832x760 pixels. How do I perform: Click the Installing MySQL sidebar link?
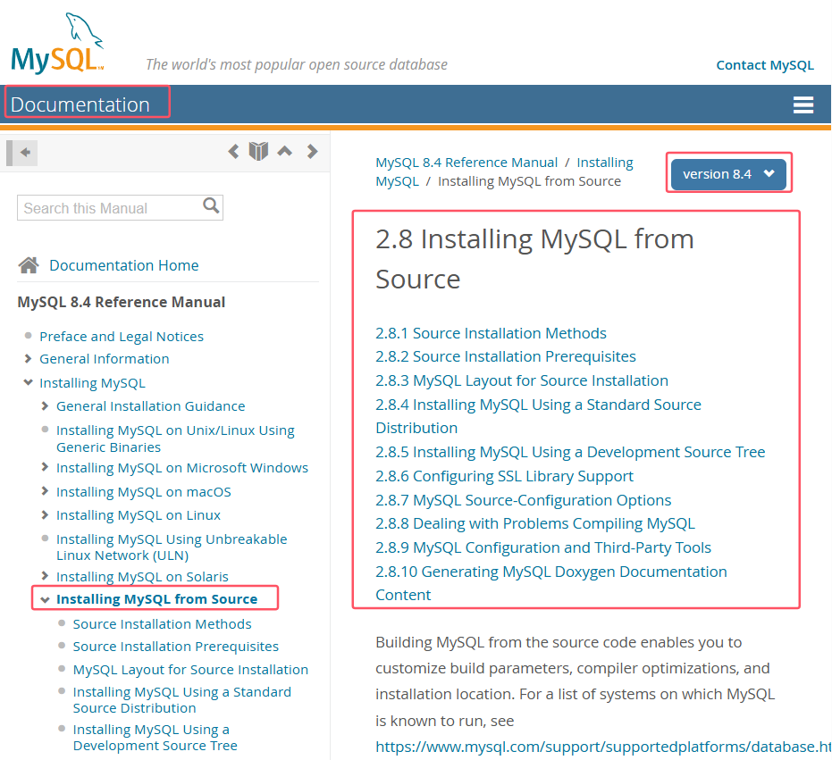click(x=92, y=383)
